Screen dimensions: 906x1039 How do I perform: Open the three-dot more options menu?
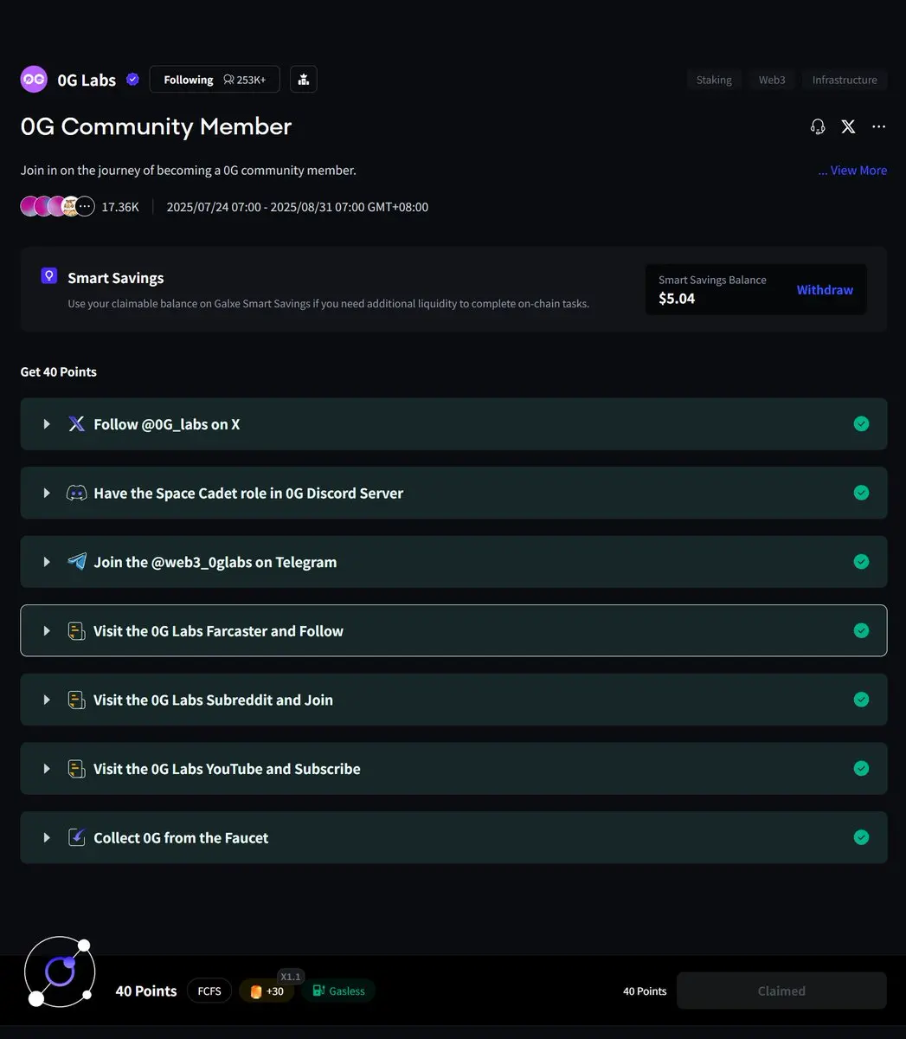(878, 126)
